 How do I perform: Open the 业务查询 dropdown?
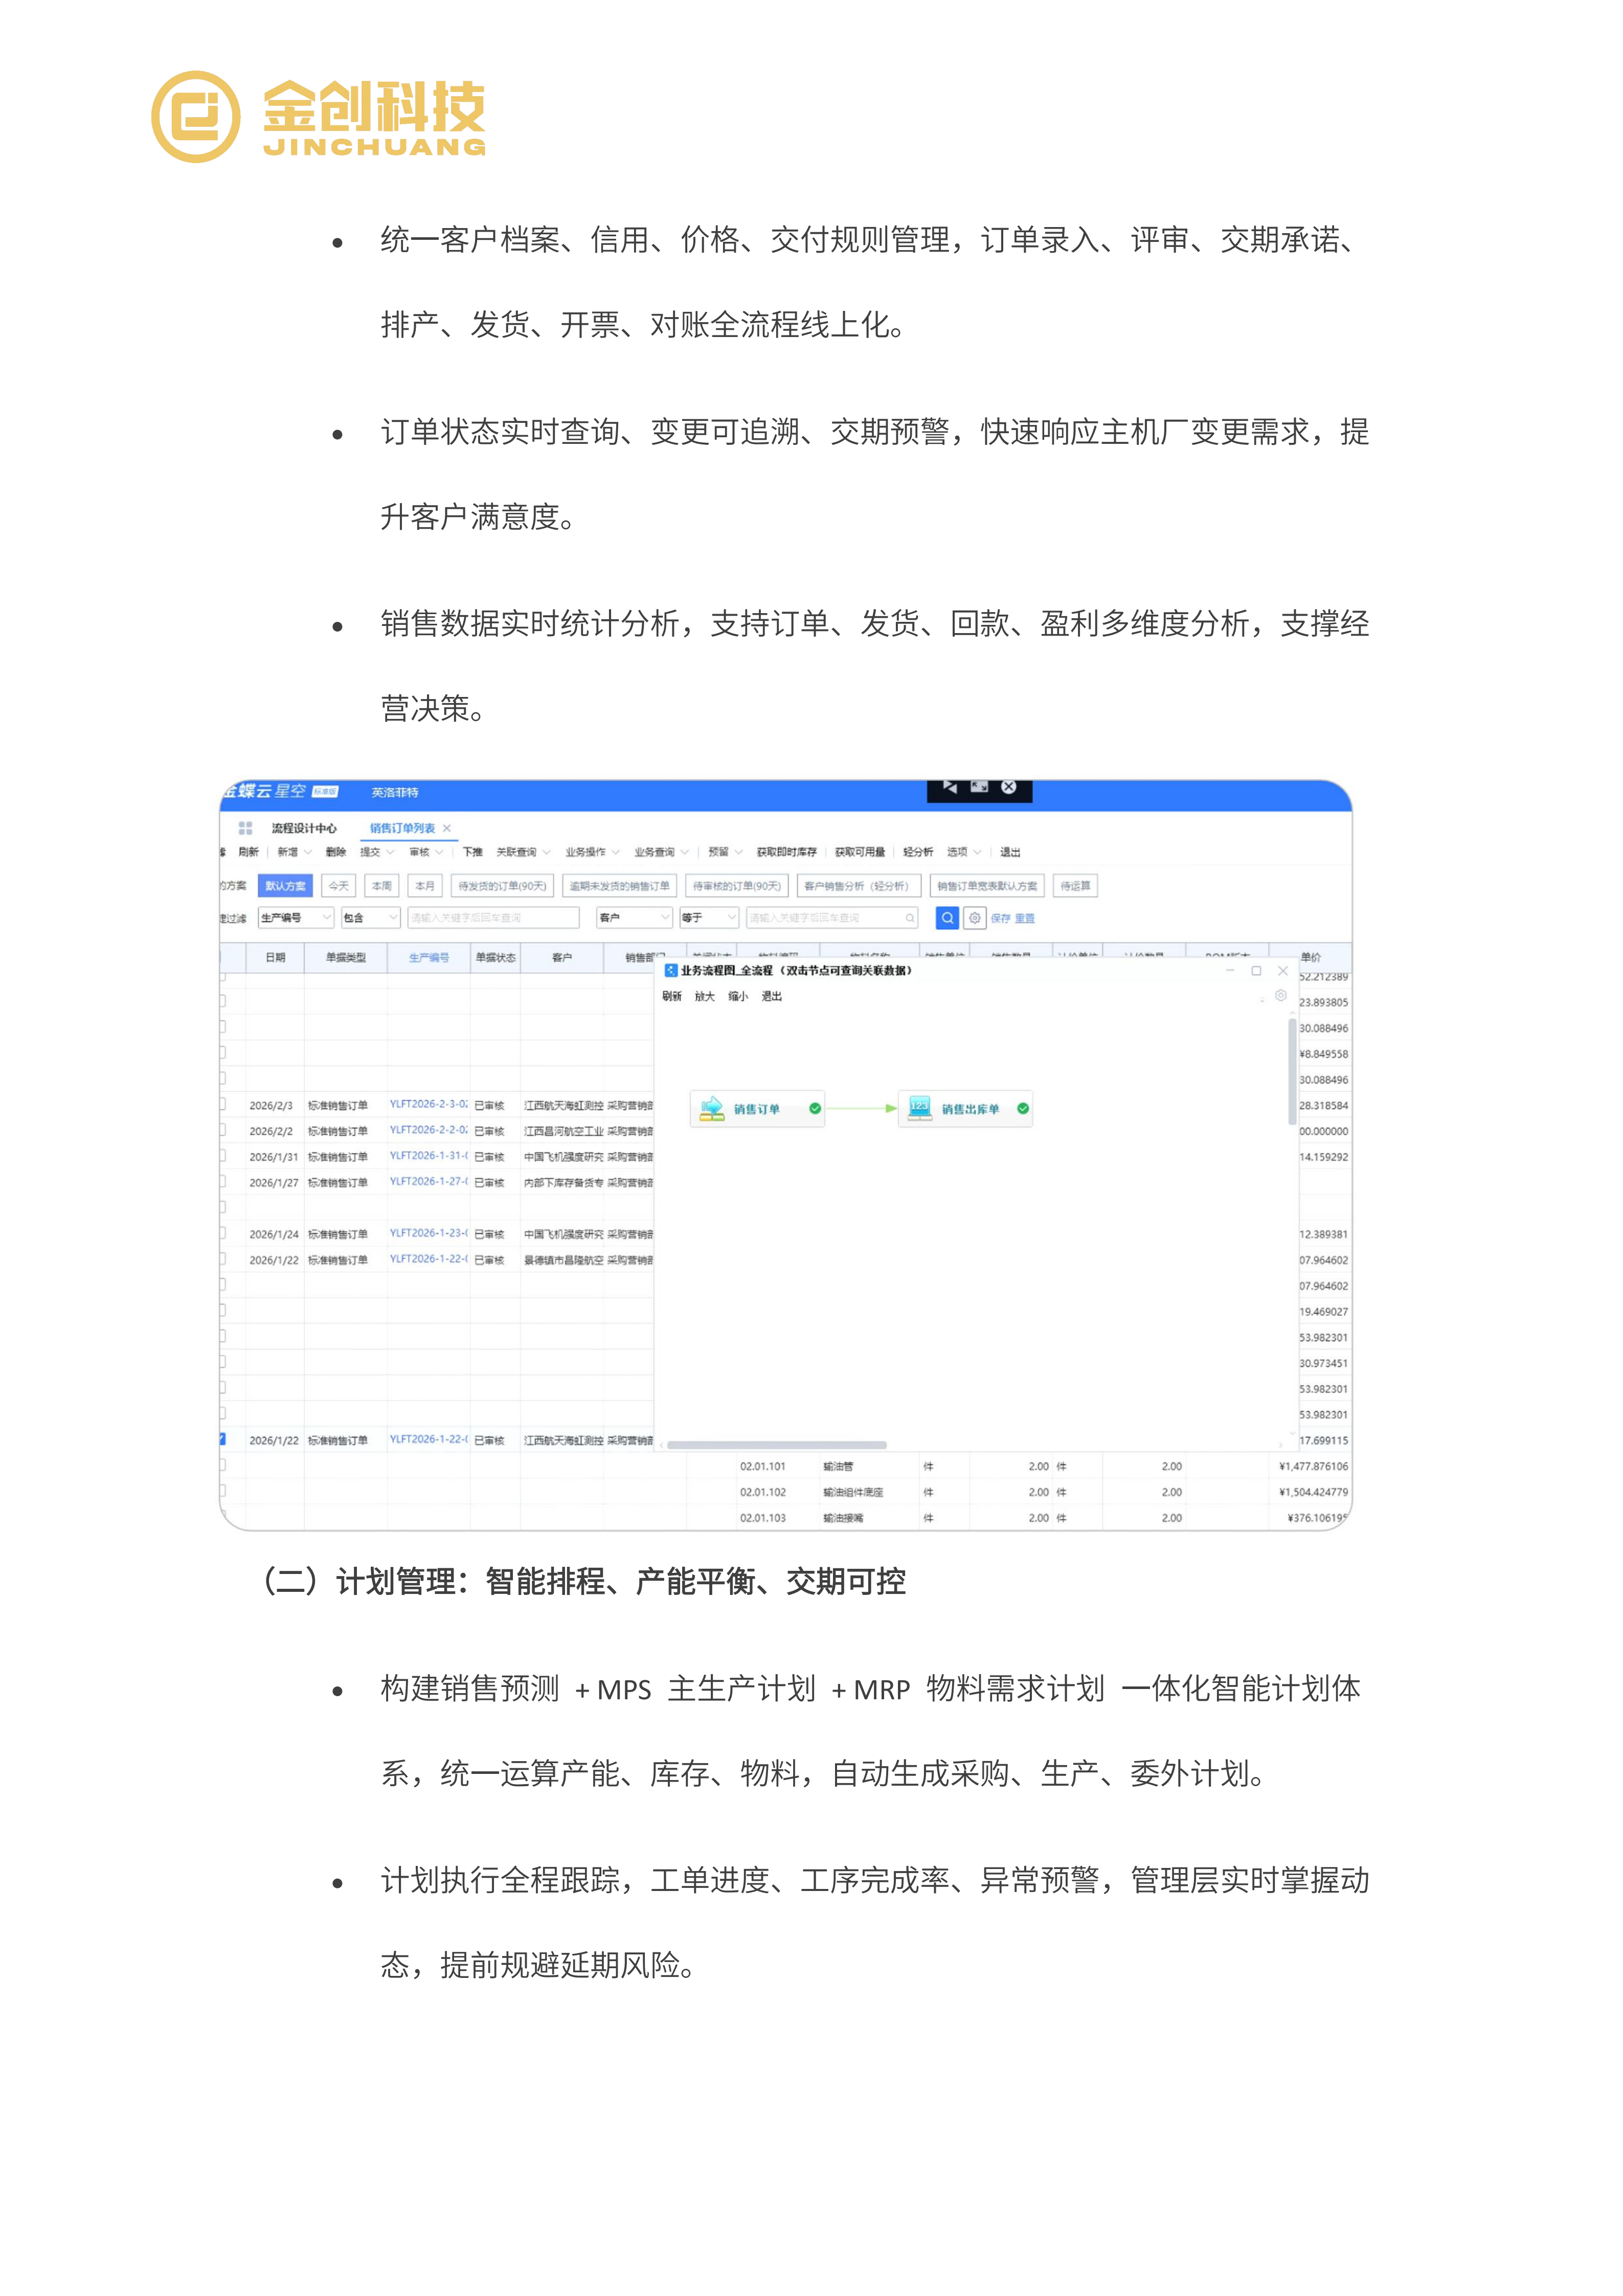coord(661,852)
